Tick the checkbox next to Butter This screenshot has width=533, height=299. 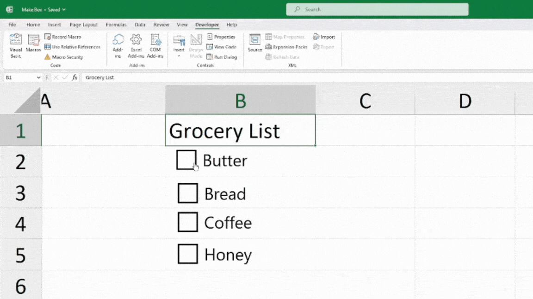coord(186,160)
